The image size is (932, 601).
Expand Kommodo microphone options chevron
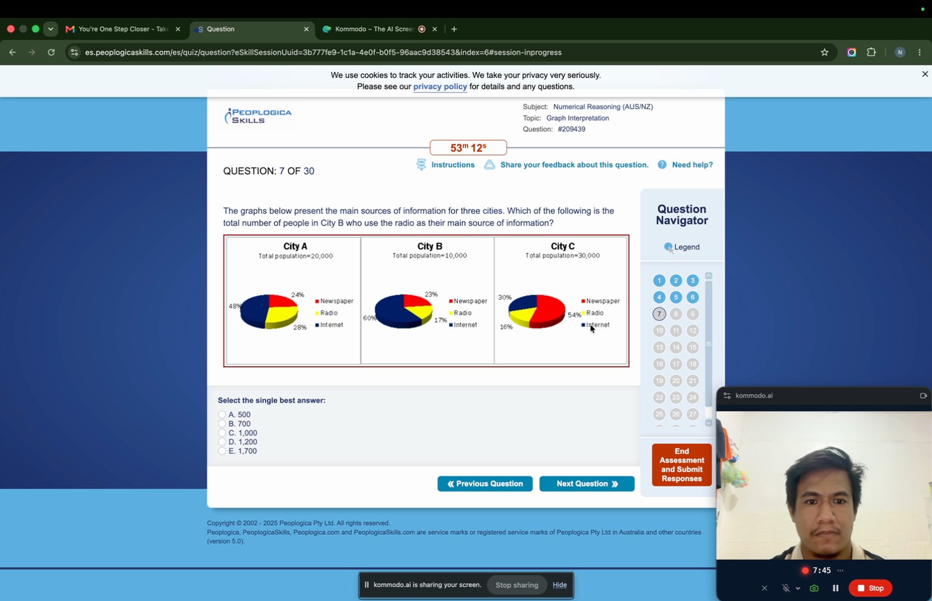point(797,588)
